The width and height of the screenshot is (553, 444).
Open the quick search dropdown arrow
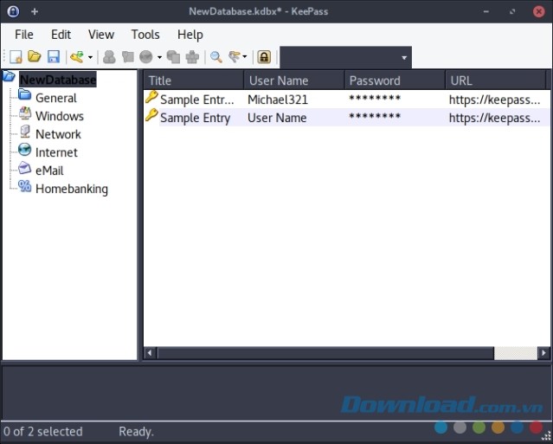[404, 57]
